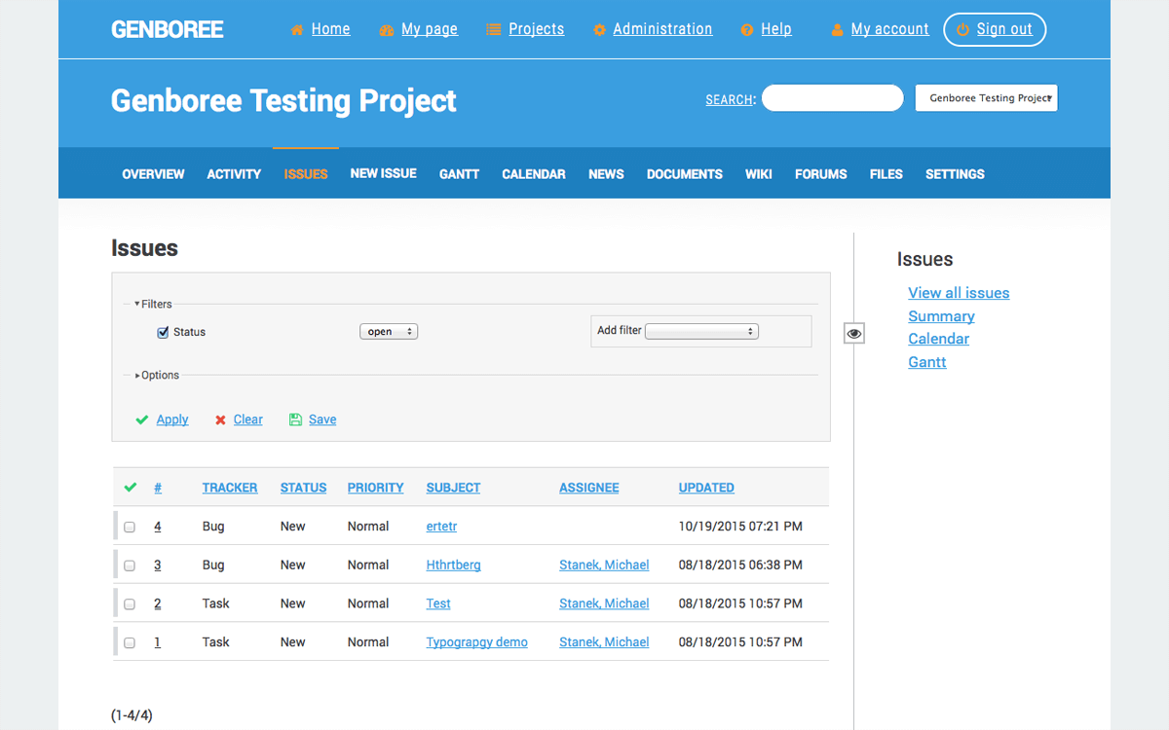Click the Home house icon
The height and width of the screenshot is (730, 1169).
(297, 30)
